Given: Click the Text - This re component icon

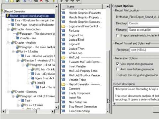Looking at the screenshot, I should point(37,87).
